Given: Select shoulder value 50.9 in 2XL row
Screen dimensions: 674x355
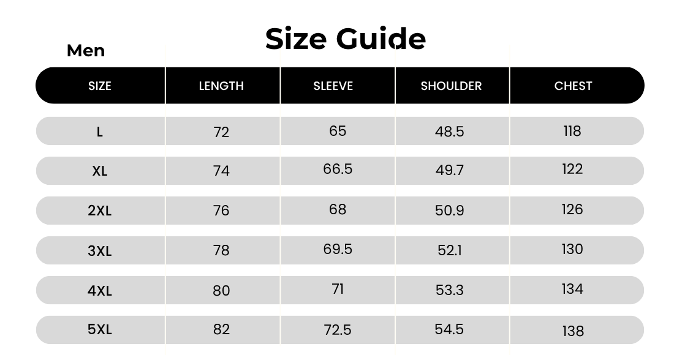Looking at the screenshot, I should pos(449,211).
